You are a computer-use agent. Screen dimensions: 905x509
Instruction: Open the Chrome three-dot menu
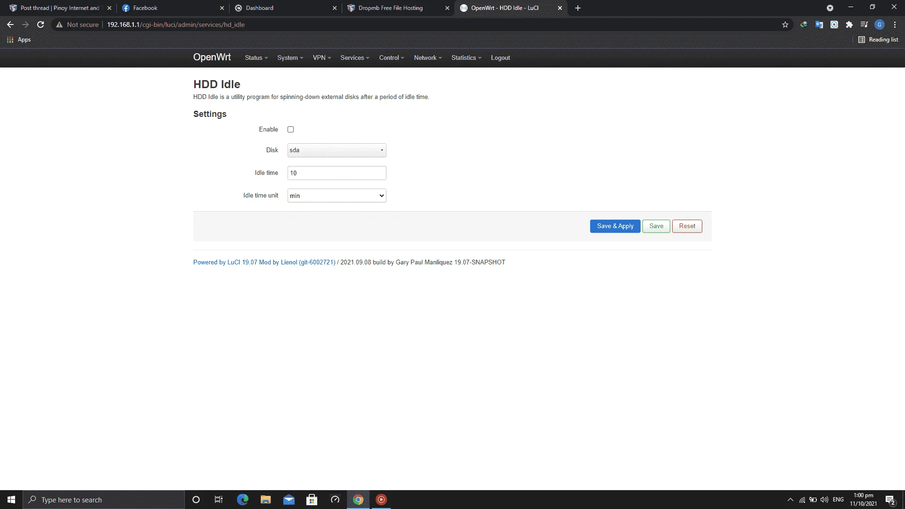(x=895, y=25)
